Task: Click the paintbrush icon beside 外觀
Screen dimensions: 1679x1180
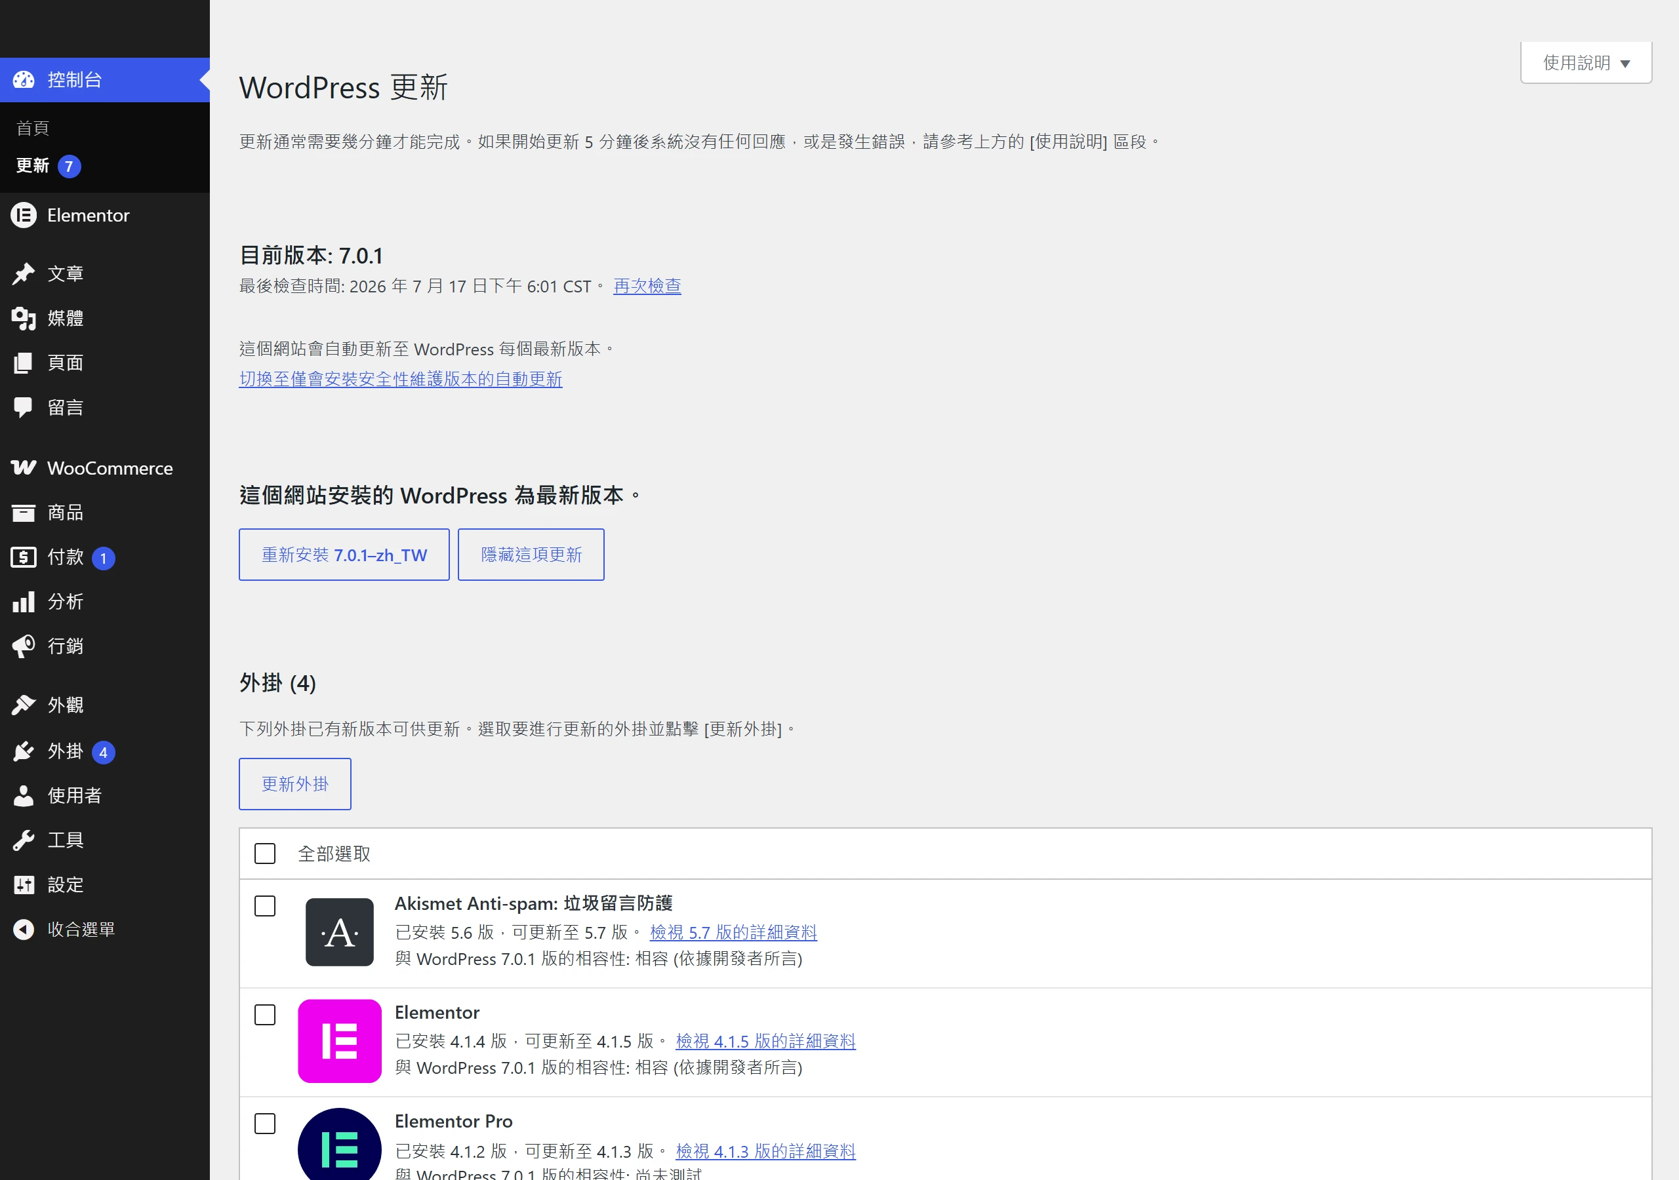Action: pyautogui.click(x=24, y=705)
